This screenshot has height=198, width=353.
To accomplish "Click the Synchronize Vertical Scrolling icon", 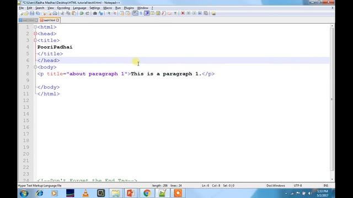I will point(122,13).
